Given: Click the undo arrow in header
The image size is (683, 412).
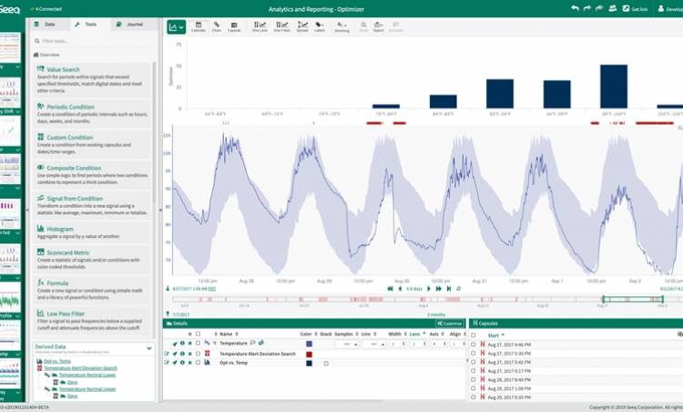Looking at the screenshot, I should [575, 7].
